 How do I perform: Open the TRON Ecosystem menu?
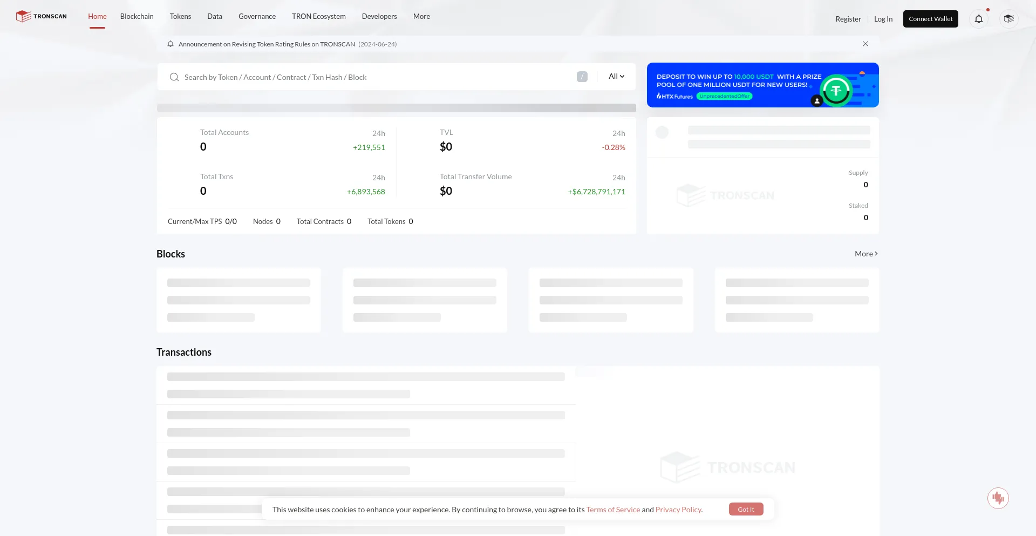pyautogui.click(x=319, y=16)
